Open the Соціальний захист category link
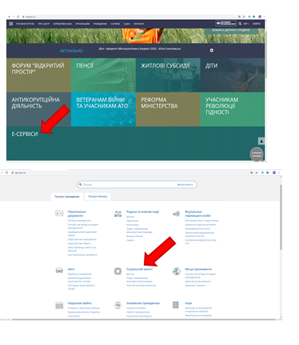The width and height of the screenshot is (299, 345). click(x=139, y=269)
